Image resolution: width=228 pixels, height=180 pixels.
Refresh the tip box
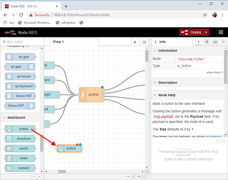(219, 141)
